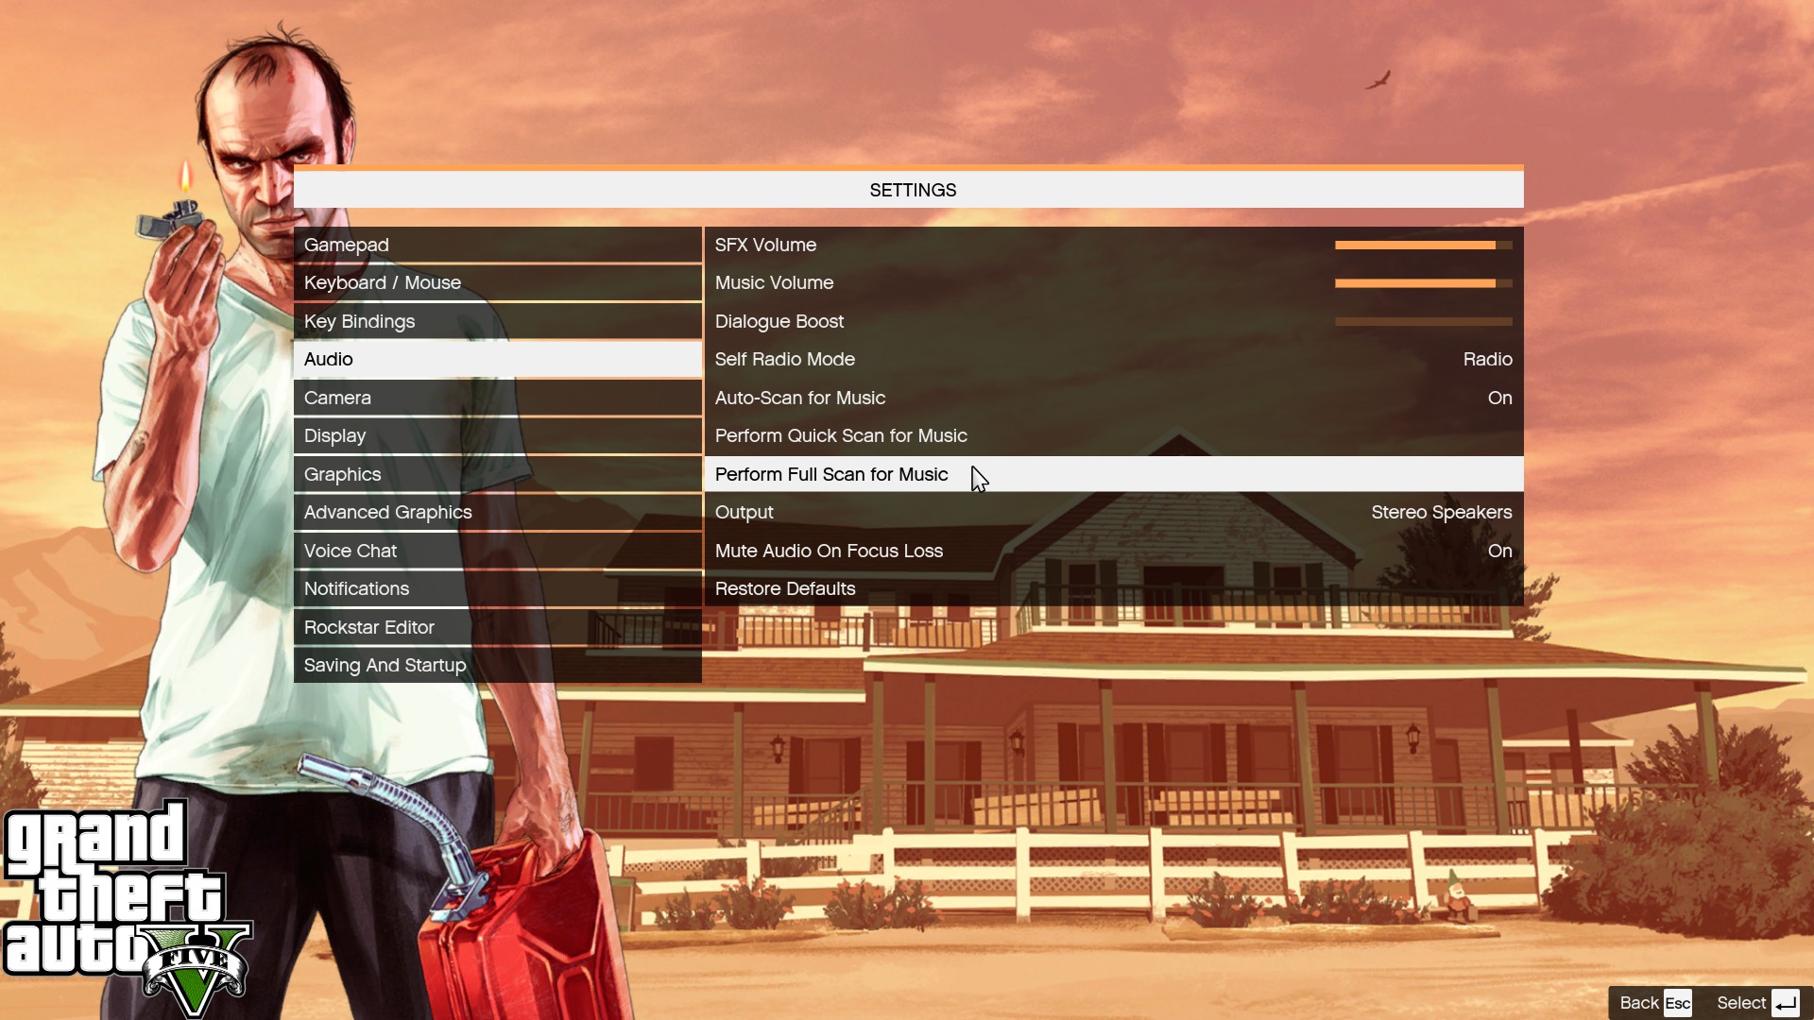1814x1020 pixels.
Task: Adjust the SFX Volume slider
Action: [x=1419, y=244]
